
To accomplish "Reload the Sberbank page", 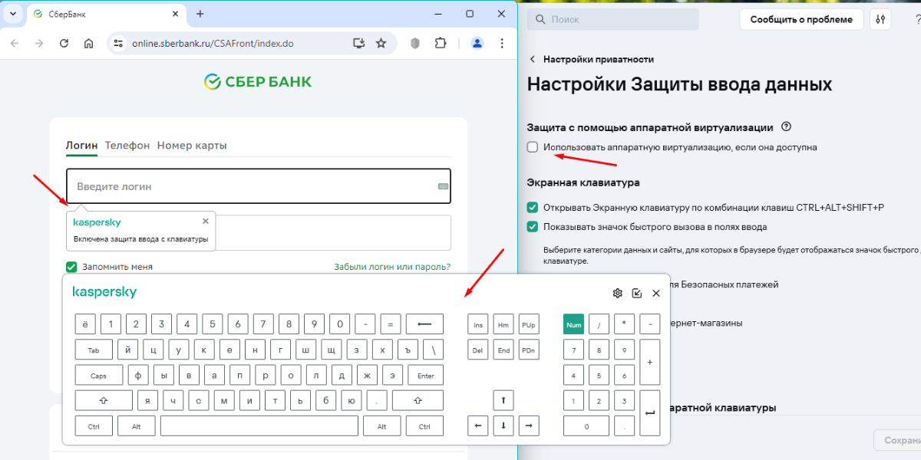I will tap(64, 44).
